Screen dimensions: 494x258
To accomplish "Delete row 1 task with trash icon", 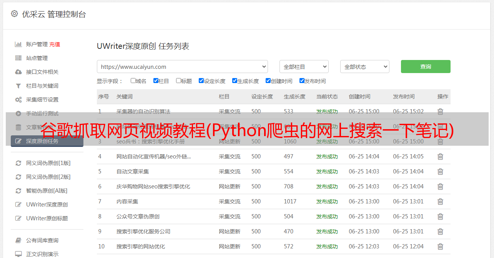I will click(x=440, y=112).
